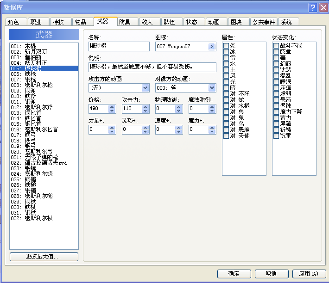
Task: Go to the 系统 tab
Action: tap(289, 22)
